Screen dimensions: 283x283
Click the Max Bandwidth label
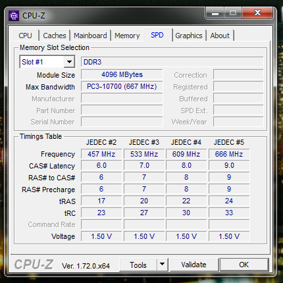[x=50, y=87]
